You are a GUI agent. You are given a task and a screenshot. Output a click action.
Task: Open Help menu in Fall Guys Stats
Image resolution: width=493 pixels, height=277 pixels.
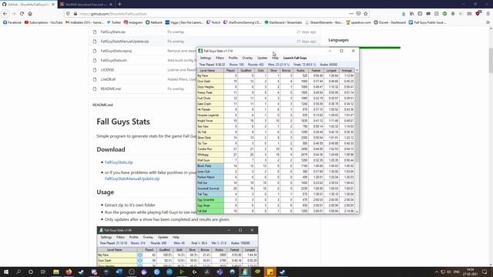point(275,58)
